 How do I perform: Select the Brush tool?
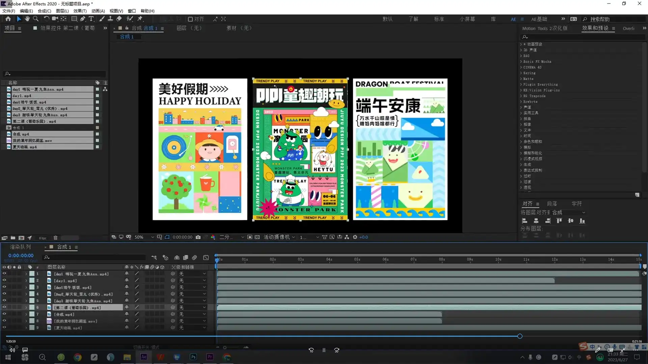pyautogui.click(x=102, y=19)
